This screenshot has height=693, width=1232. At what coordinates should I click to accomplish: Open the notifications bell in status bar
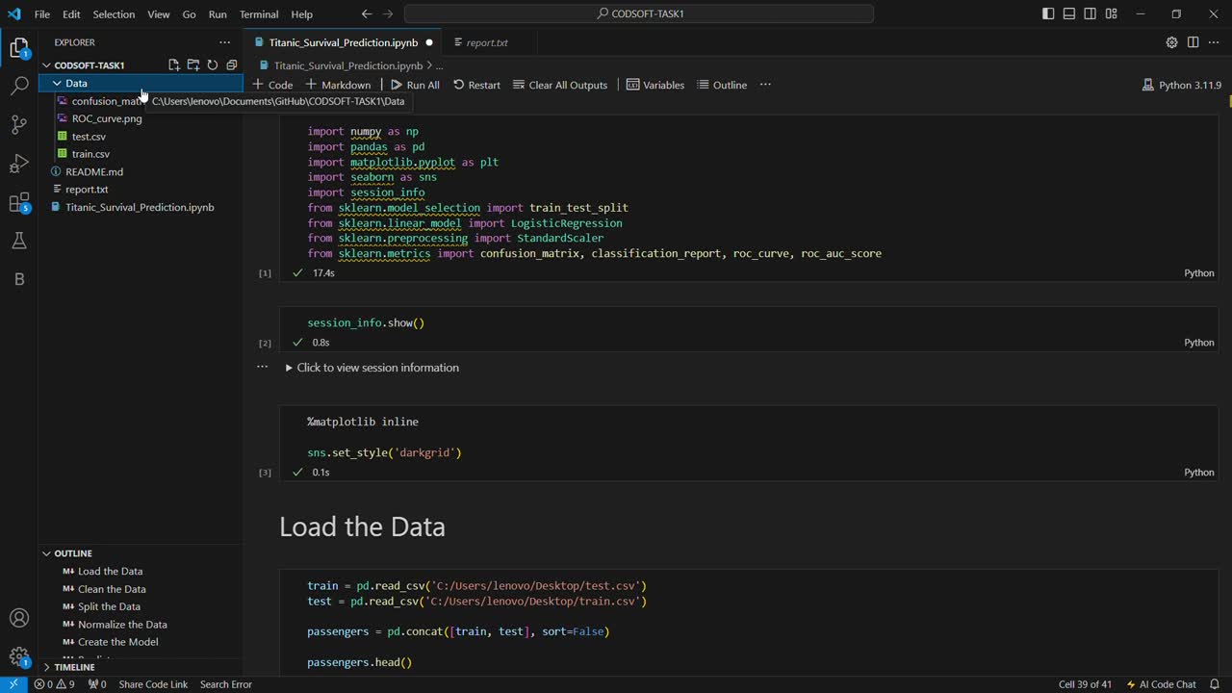point(1214,684)
